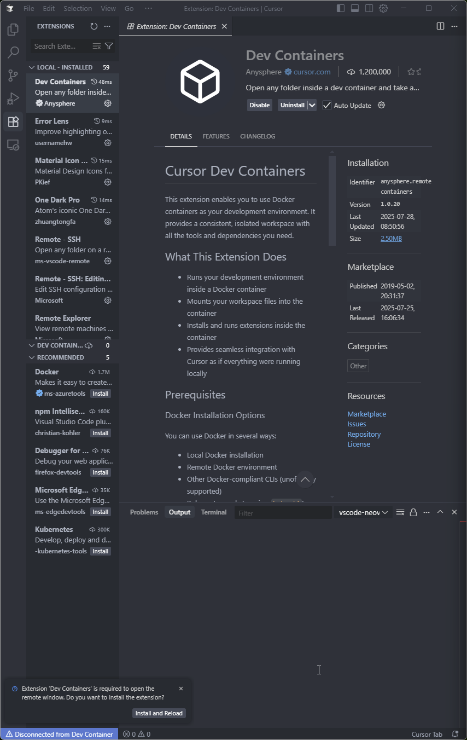Viewport: 467px width, 740px height.
Task: Filter extensions using funnel icon
Action: 109,47
